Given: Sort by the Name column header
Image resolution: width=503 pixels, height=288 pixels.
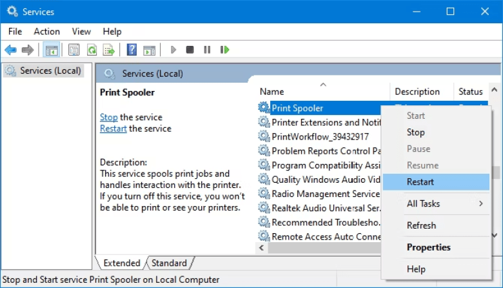Looking at the screenshot, I should (x=323, y=92).
